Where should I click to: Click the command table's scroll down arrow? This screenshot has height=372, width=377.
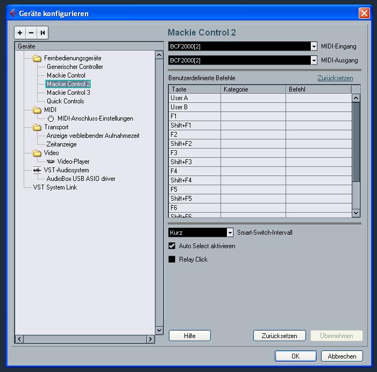click(355, 213)
